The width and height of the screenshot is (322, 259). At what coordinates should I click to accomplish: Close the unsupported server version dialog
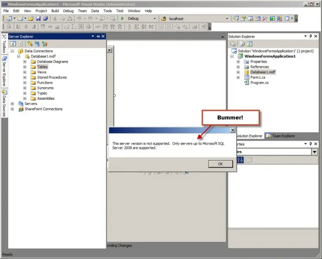coord(233,130)
